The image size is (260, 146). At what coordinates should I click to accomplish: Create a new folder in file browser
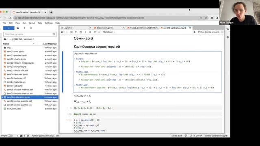[x=18, y=28]
